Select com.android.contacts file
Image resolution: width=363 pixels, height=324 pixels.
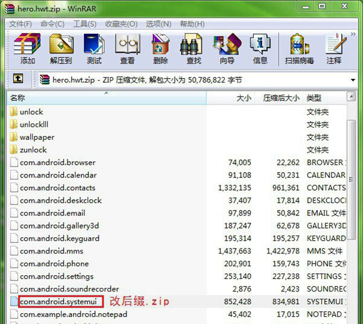click(x=57, y=188)
